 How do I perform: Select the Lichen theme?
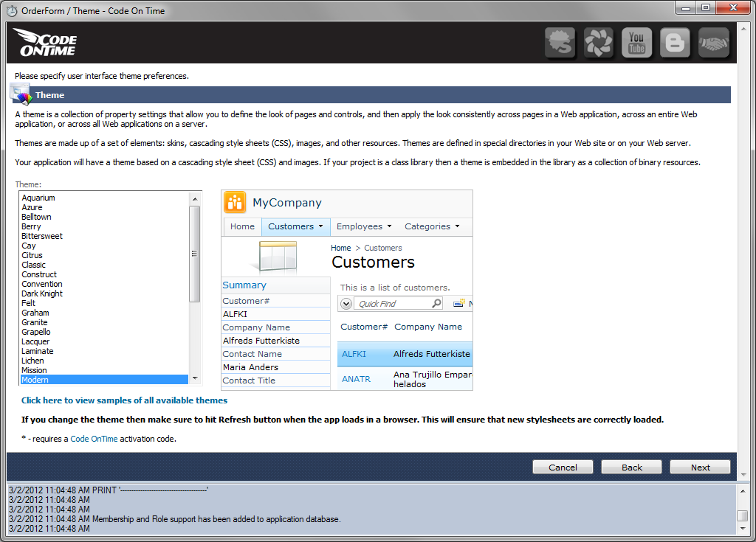103,361
